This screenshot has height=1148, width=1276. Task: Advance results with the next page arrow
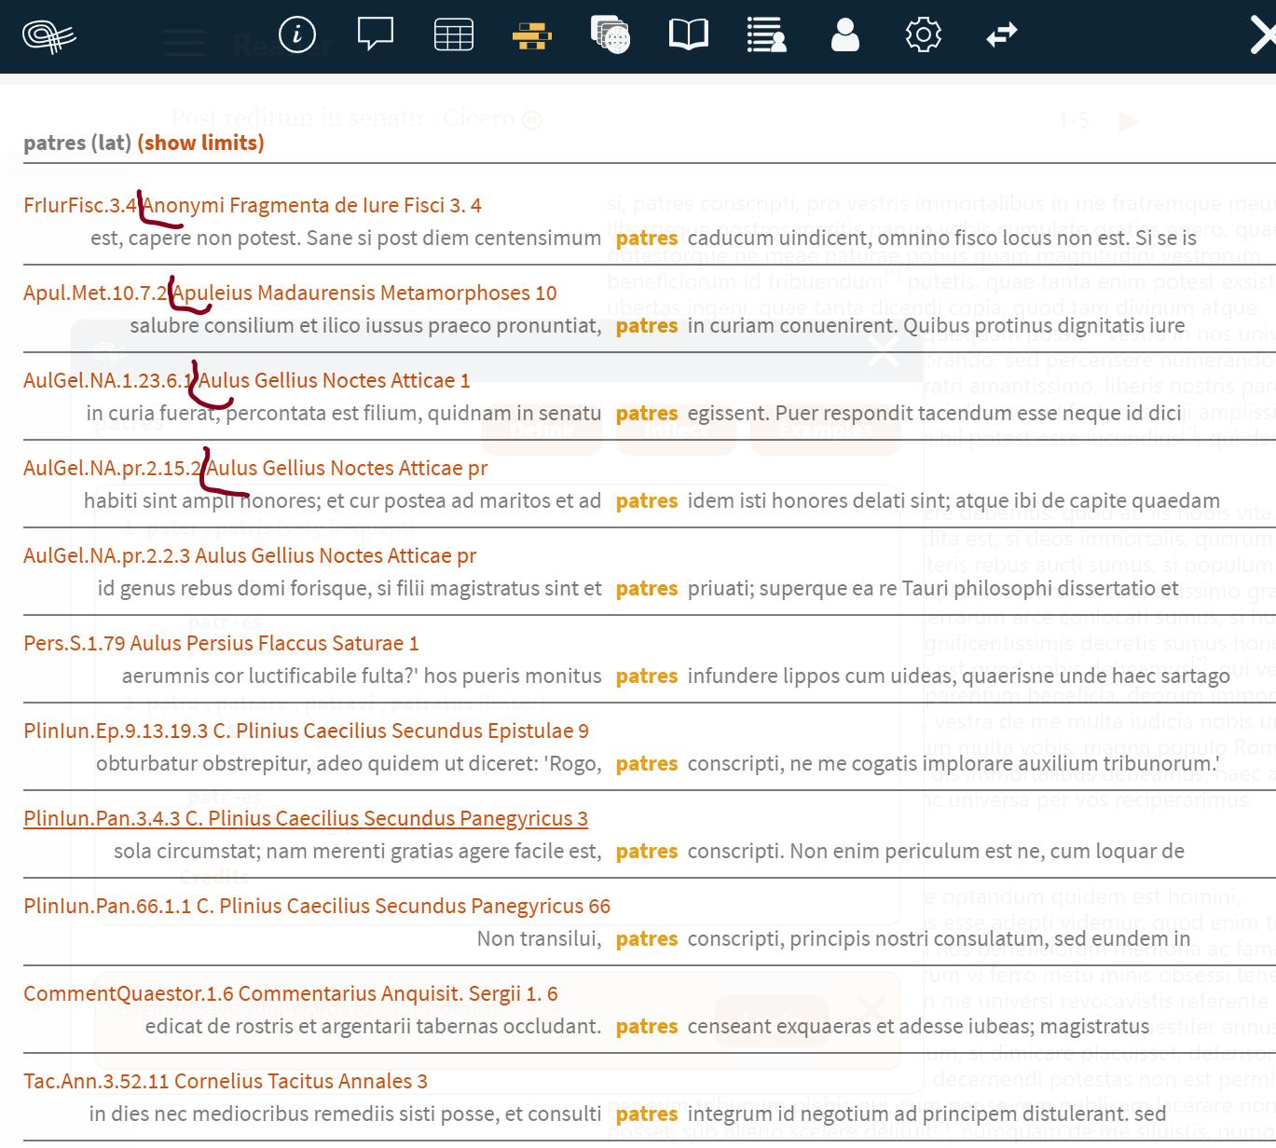pyautogui.click(x=1128, y=121)
